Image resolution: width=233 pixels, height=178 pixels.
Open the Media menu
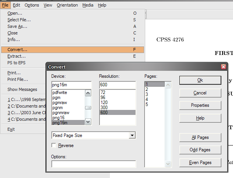87,5
